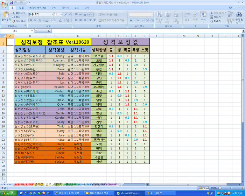Screen dimensions: 245x196
Task: Click the 복사 (Copy) button
Action: 16,17
